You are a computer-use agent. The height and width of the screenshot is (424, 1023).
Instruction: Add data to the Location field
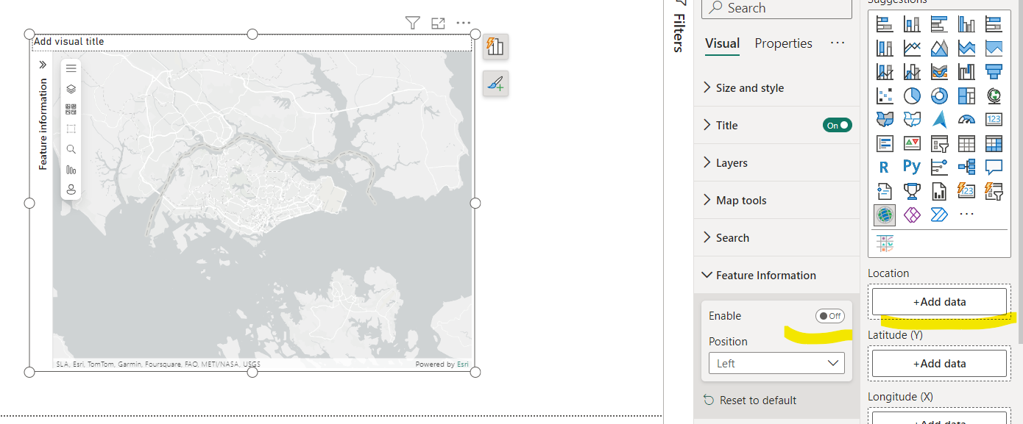click(939, 301)
